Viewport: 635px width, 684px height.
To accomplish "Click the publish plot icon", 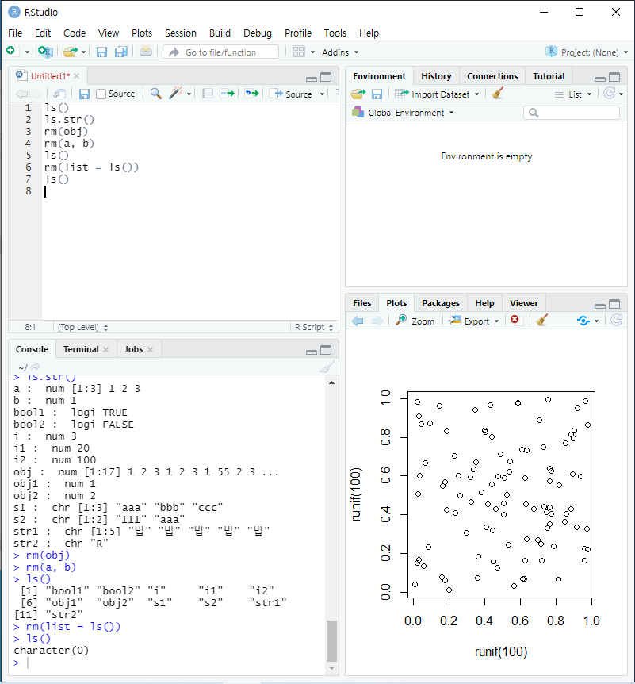I will (583, 321).
